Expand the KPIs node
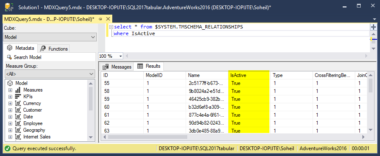This screenshot has width=380, height=156. point(10,97)
